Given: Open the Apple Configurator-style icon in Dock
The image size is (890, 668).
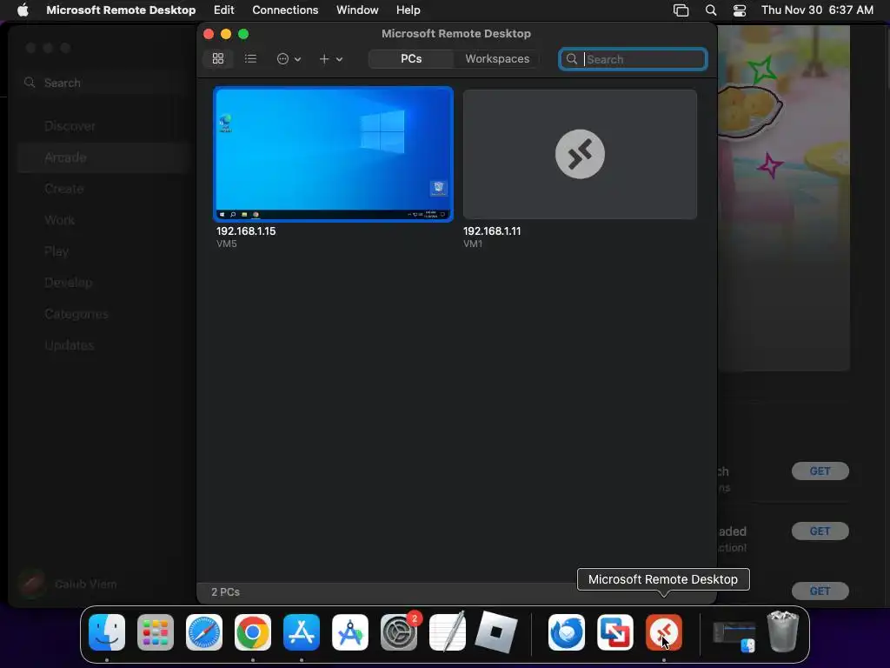Looking at the screenshot, I should pyautogui.click(x=350, y=632).
